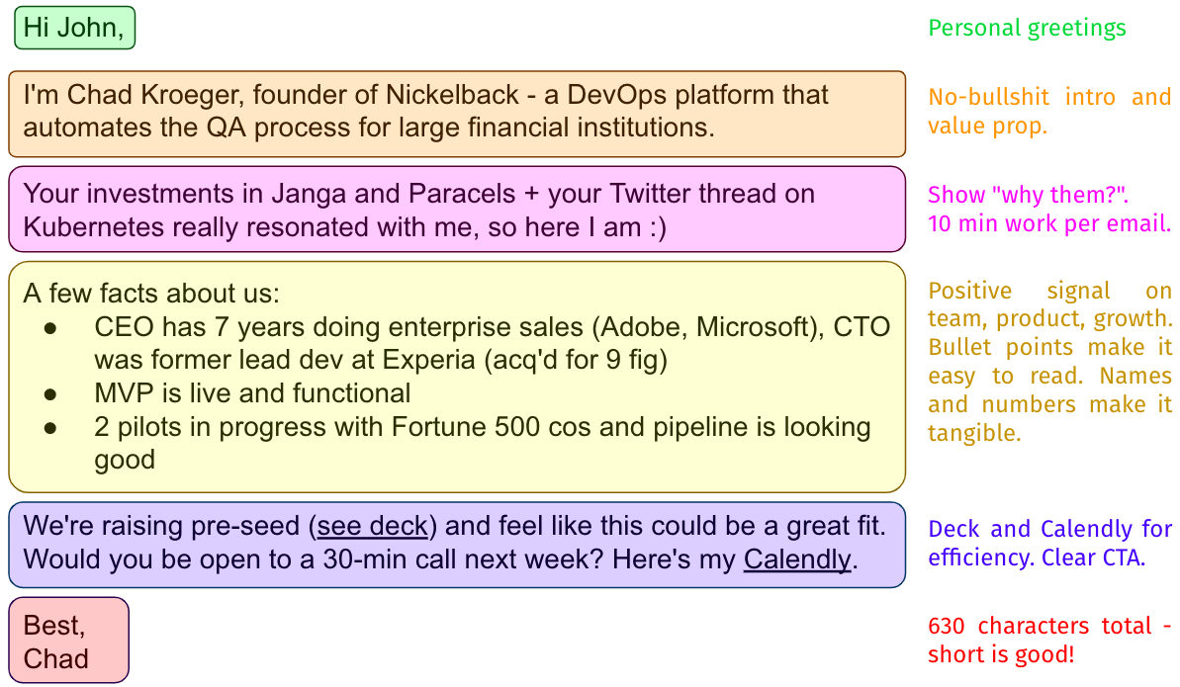Click the orange Chad Kroeger intro box
1180x687 pixels.
coord(457,114)
